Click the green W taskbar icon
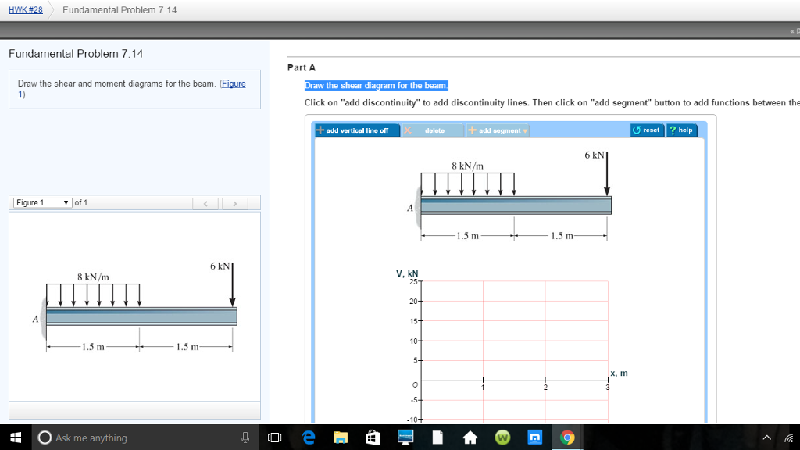 (502, 437)
